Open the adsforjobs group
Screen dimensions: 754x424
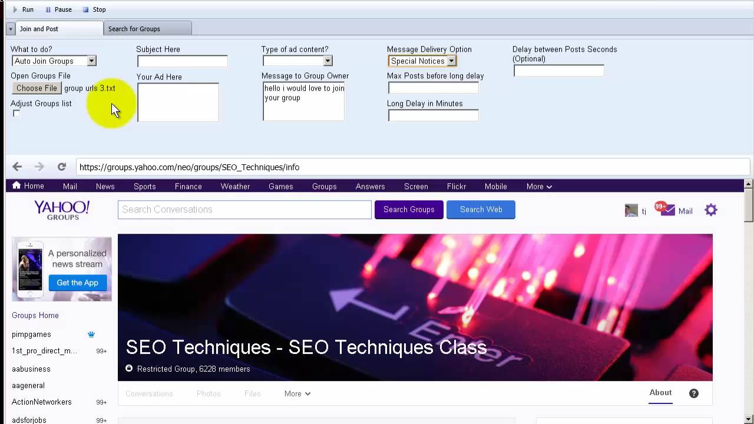(29, 420)
